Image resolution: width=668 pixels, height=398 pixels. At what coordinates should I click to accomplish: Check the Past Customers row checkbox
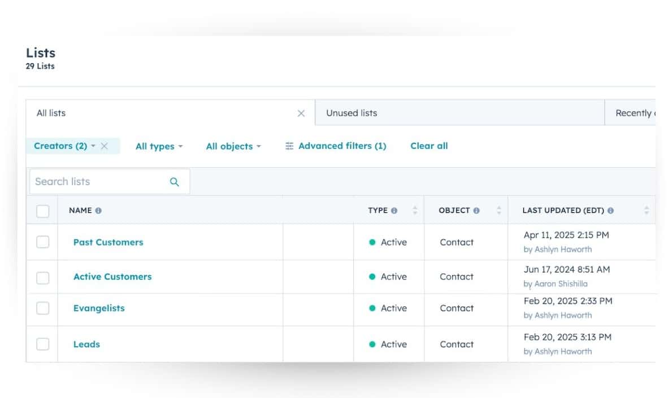tap(42, 242)
